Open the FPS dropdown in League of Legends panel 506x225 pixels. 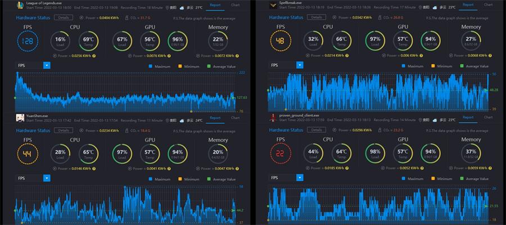(x=33, y=65)
